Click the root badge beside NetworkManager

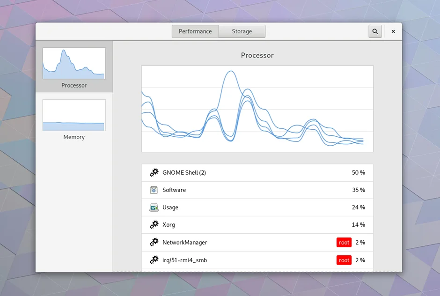[344, 243]
